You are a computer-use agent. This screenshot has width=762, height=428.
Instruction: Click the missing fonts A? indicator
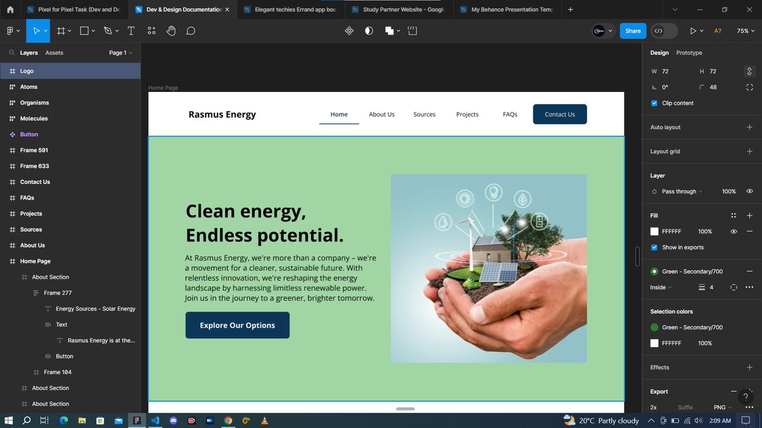click(718, 30)
